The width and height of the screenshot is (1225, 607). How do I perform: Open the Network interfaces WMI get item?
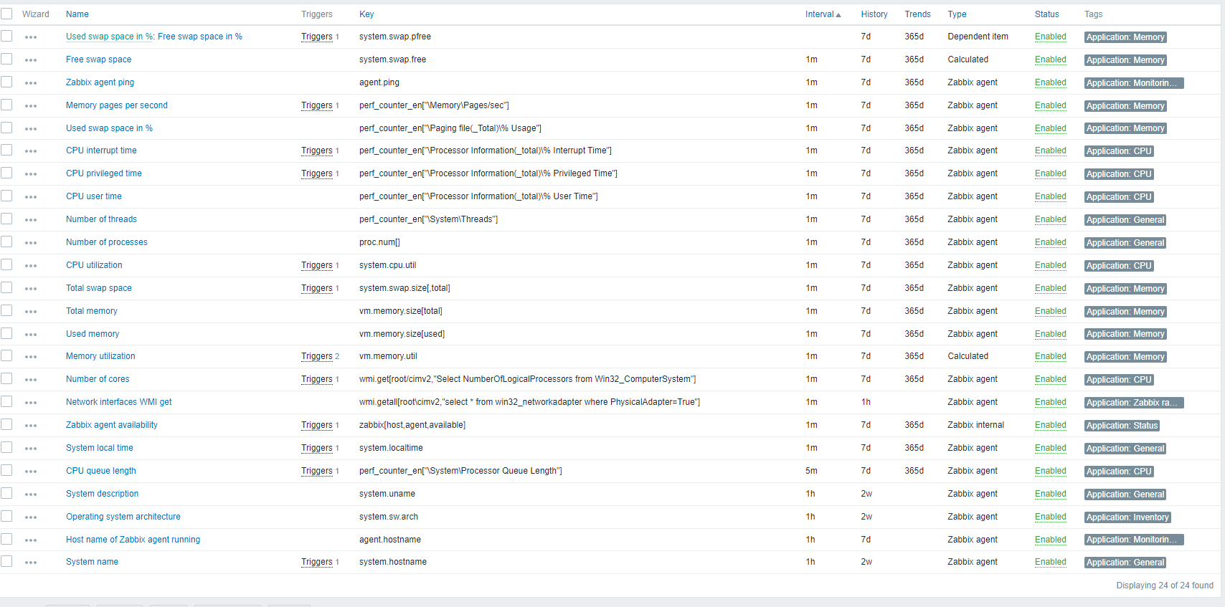118,402
